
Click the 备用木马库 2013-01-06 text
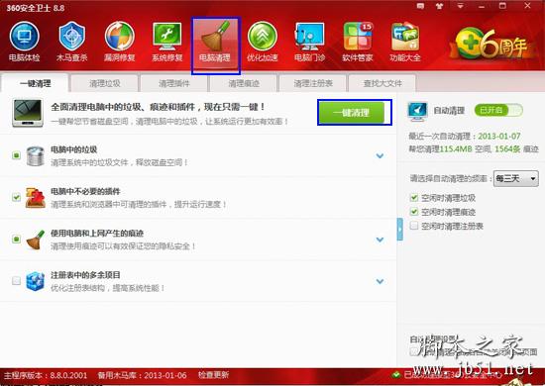pos(142,375)
